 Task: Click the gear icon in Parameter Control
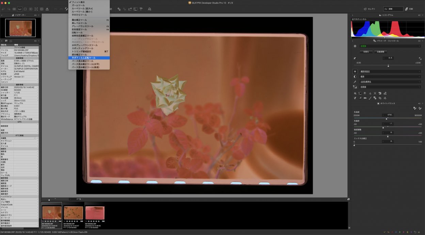355,46
